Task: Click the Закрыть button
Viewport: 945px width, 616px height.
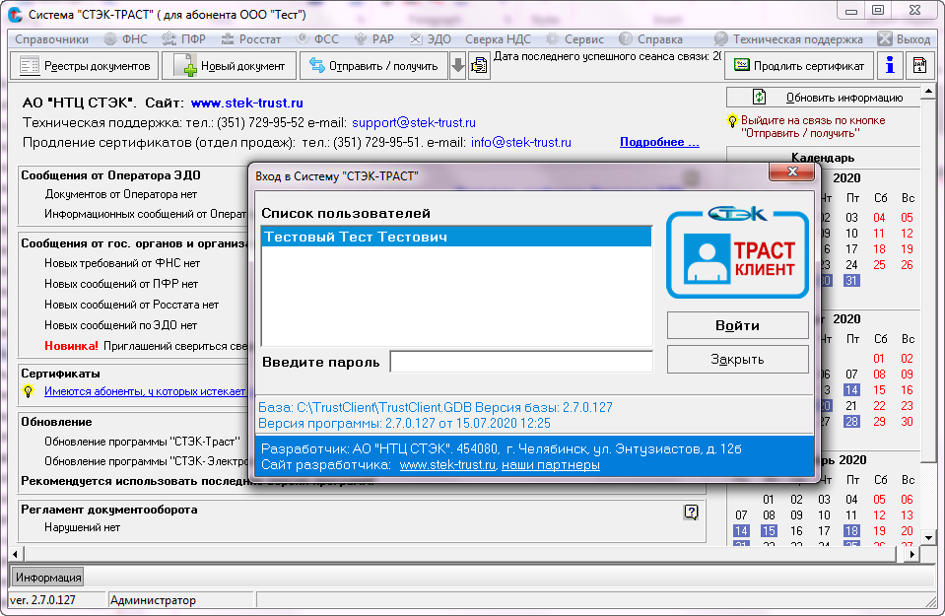Action: tap(737, 359)
